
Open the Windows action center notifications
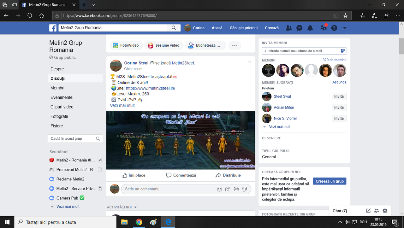(395, 222)
